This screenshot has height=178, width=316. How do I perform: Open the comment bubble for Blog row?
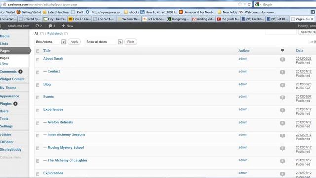pos(283,85)
